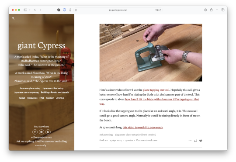Play the tapping out tool video
The image size is (236, 162).
click(151, 53)
